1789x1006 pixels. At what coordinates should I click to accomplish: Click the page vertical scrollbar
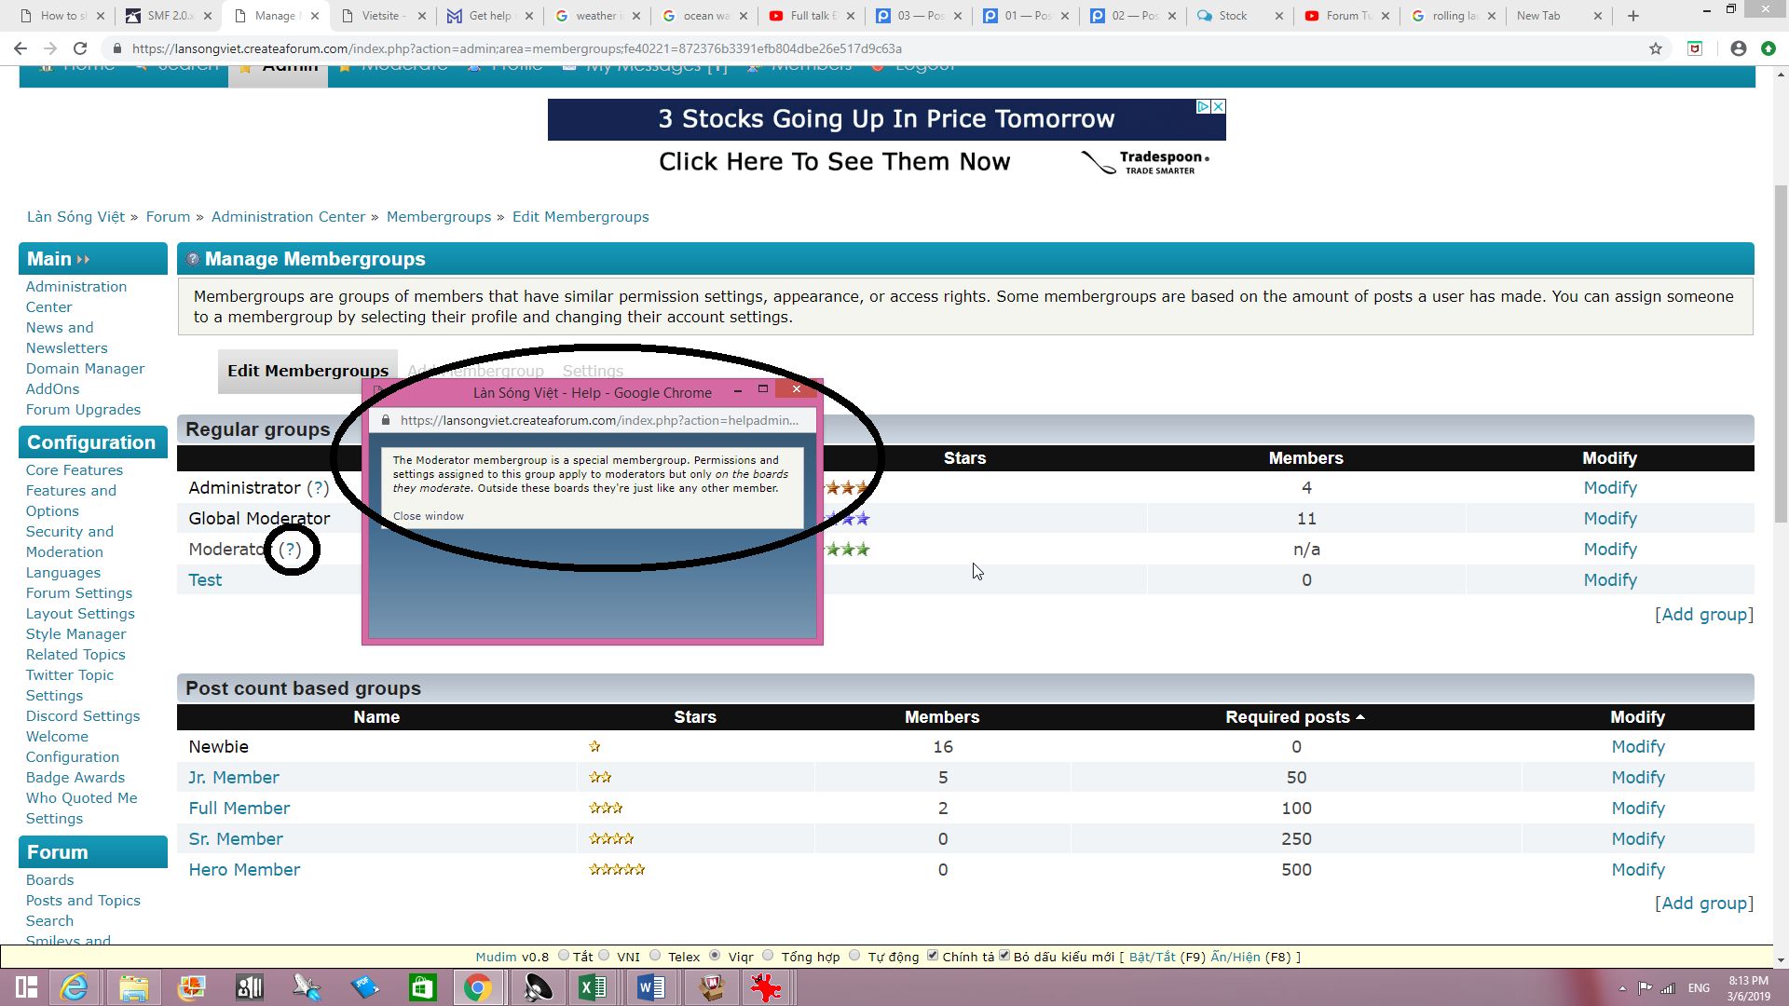(1781, 354)
